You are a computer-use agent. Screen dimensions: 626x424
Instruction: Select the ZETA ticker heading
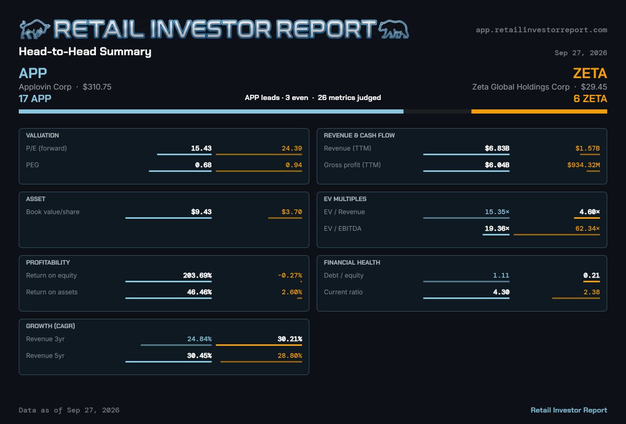point(590,73)
